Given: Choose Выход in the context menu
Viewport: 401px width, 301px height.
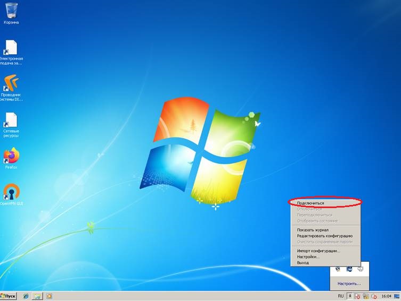Looking at the screenshot, I should (x=325, y=263).
